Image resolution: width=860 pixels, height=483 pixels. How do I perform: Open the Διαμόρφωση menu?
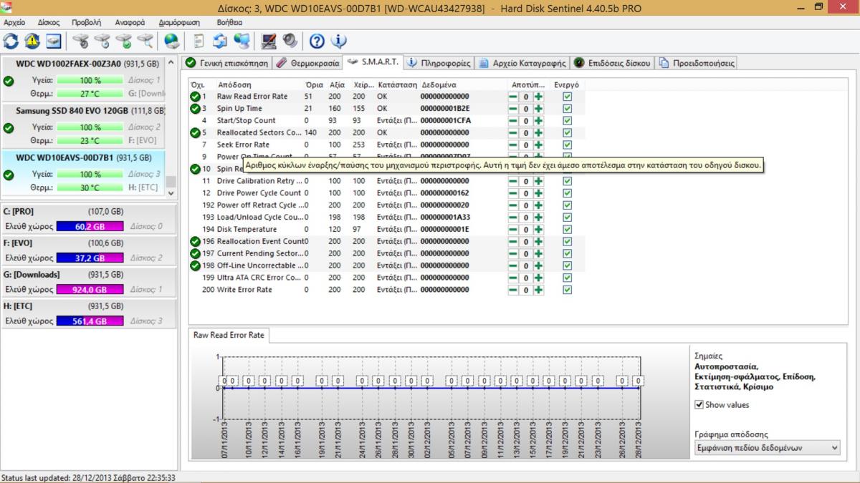point(179,22)
